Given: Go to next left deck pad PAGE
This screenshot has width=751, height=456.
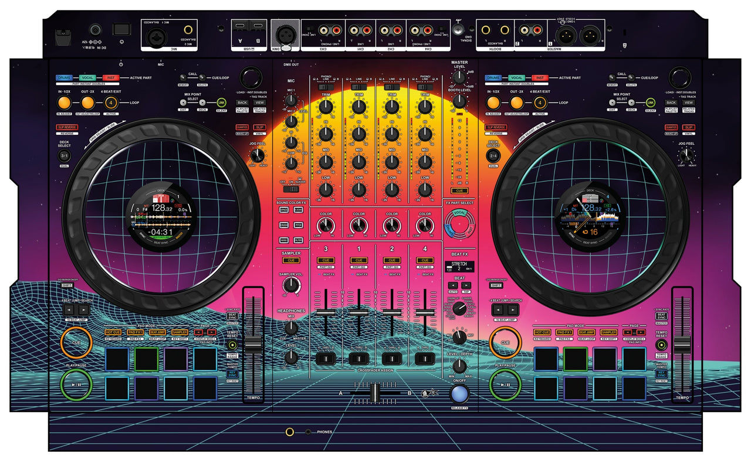Looking at the screenshot, I should click(x=212, y=332).
